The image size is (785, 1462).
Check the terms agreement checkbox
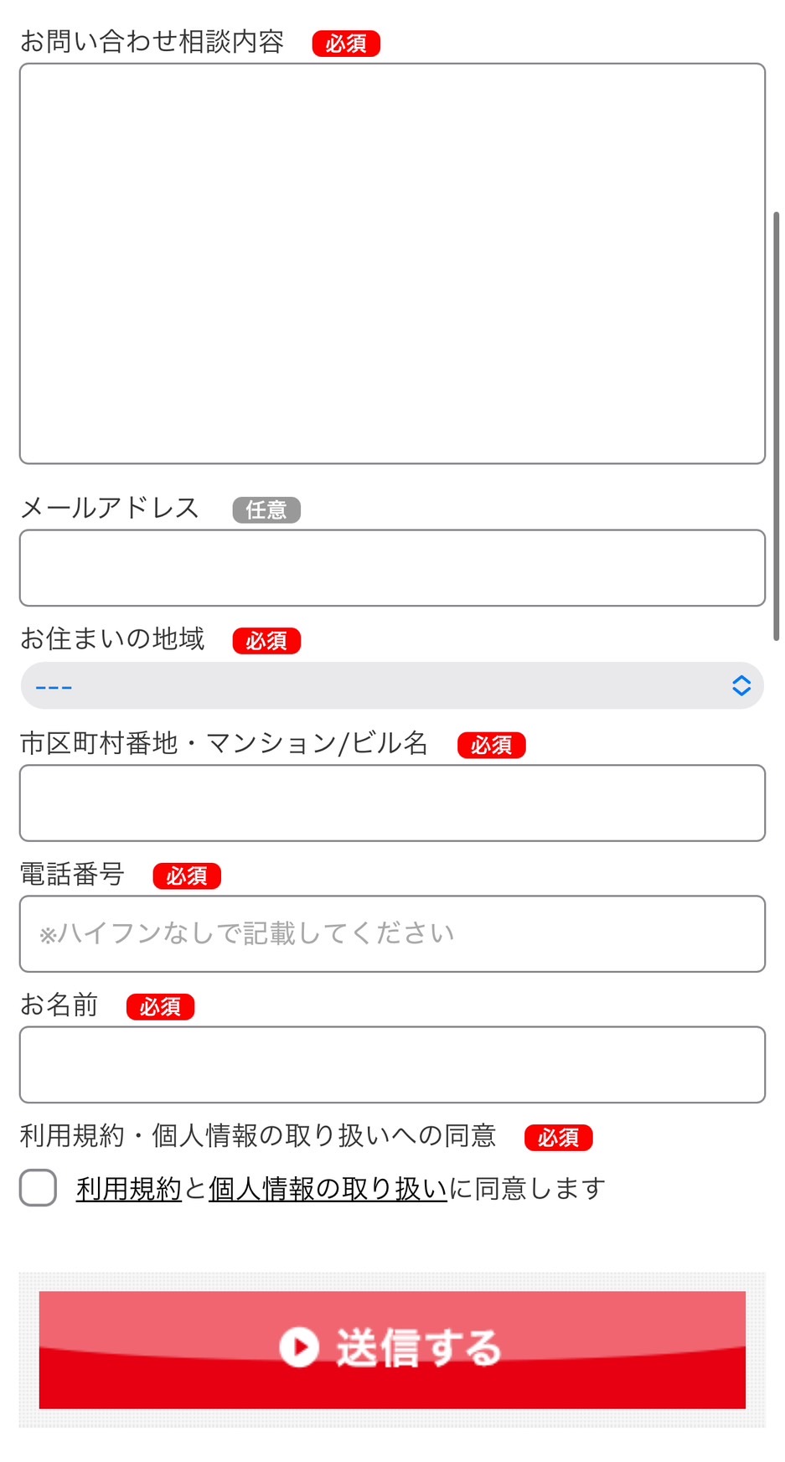coord(39,1187)
